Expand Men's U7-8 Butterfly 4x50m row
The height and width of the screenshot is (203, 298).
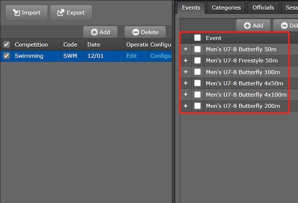tap(186, 83)
